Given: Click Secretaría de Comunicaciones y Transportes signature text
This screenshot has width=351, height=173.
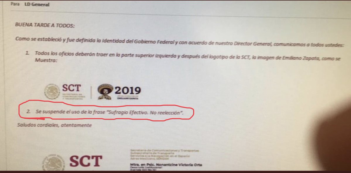Looking at the screenshot, I should tap(165, 151).
